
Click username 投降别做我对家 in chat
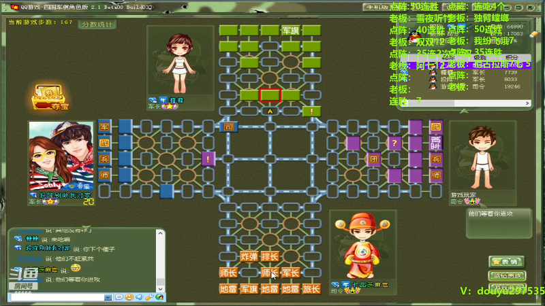tap(48, 248)
